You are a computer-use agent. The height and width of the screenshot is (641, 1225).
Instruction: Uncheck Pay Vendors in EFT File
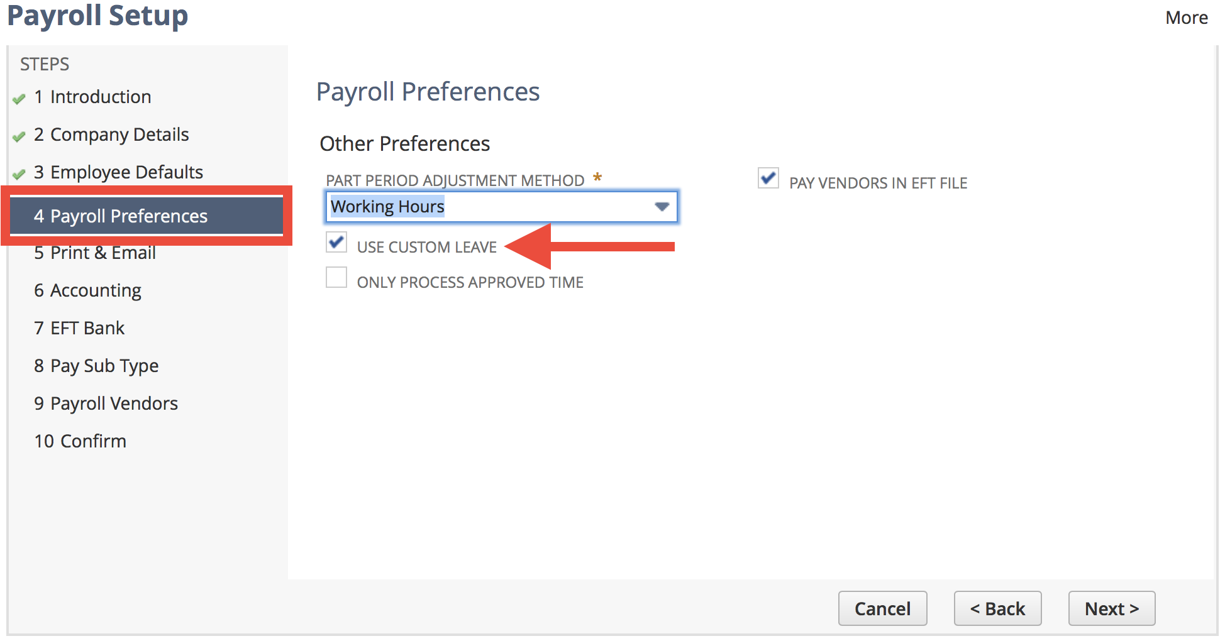pyautogui.click(x=768, y=179)
